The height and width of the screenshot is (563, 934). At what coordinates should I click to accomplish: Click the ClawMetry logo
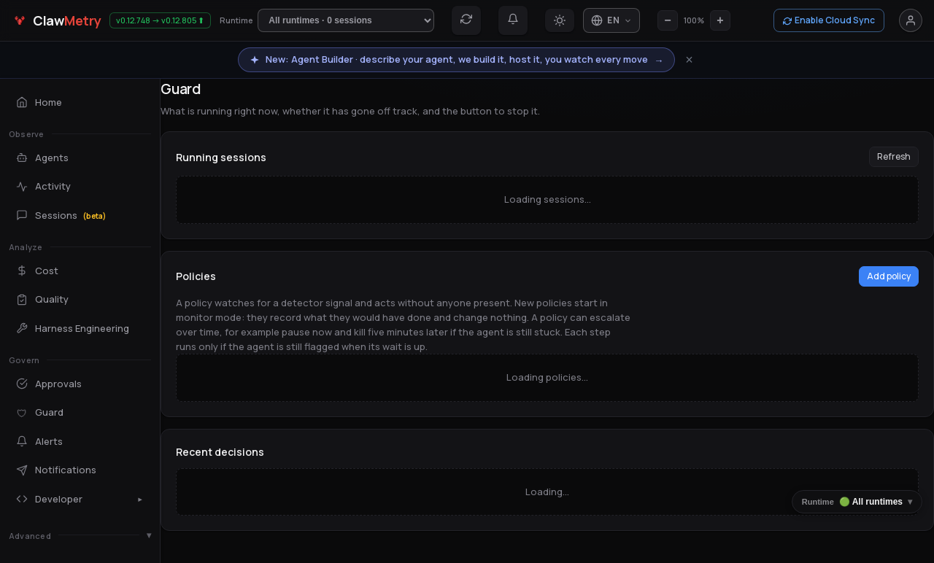57,20
